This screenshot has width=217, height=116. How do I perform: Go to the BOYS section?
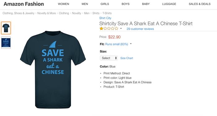pos(126,4)
